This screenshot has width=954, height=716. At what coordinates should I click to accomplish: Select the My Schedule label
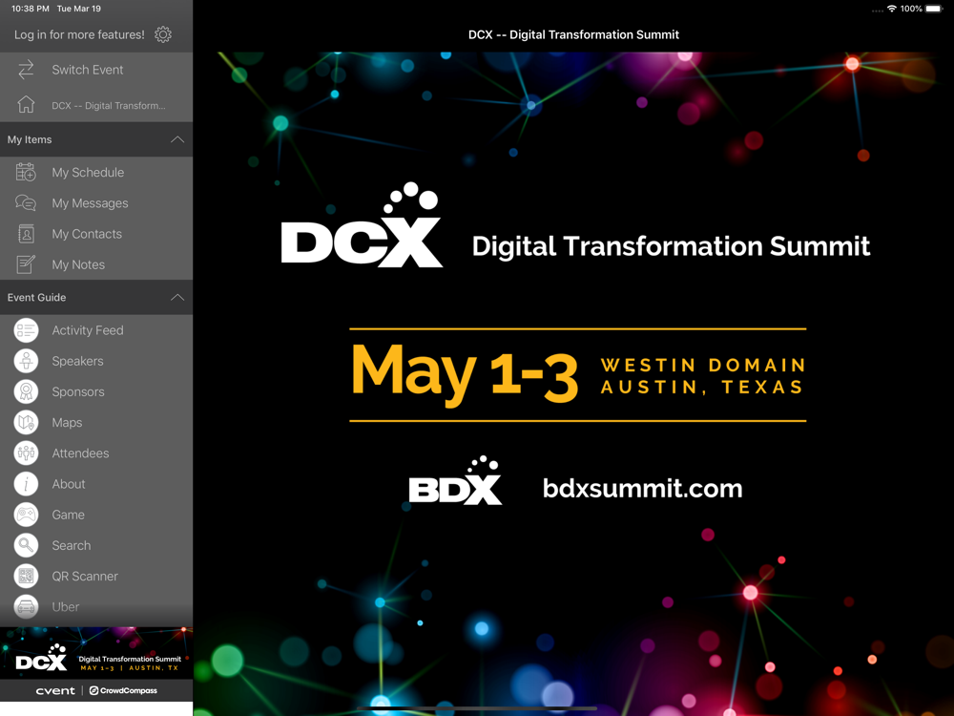pos(88,173)
